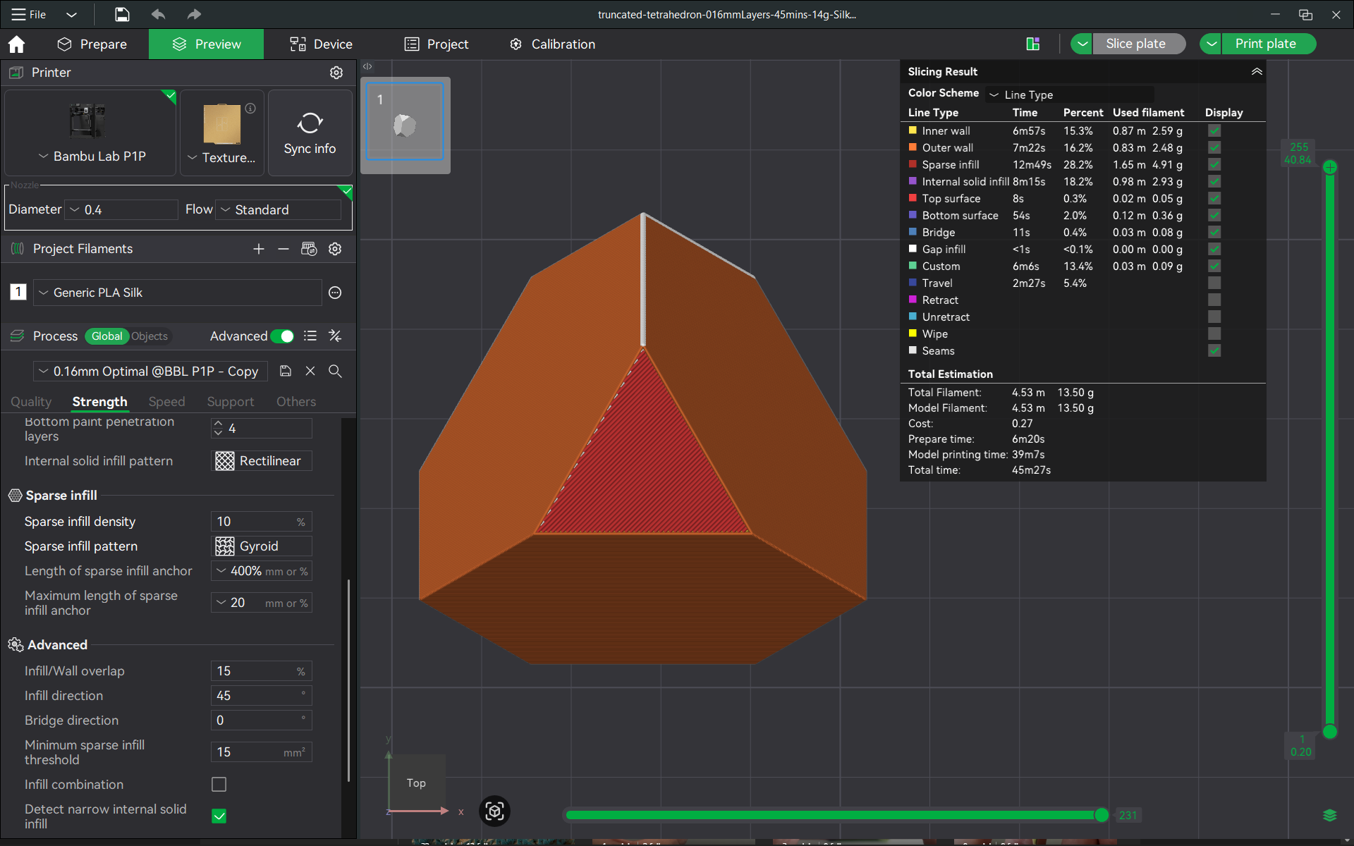The width and height of the screenshot is (1354, 846).
Task: Open printer settings gear icon
Action: tap(336, 73)
